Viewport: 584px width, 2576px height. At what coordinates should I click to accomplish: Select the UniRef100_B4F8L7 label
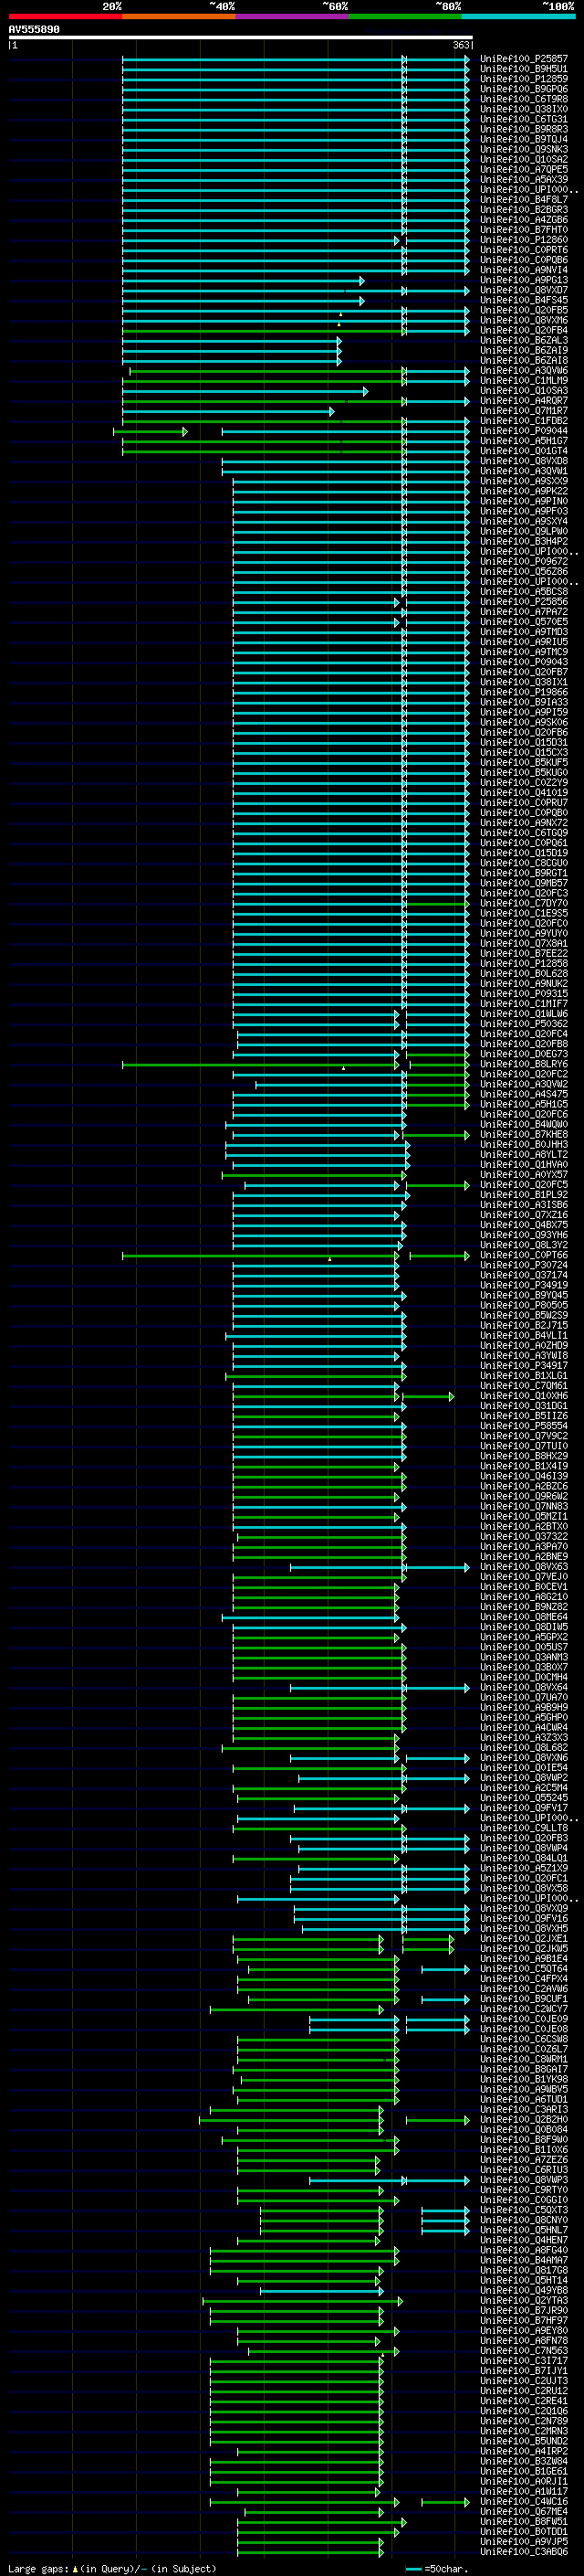coord(524,200)
